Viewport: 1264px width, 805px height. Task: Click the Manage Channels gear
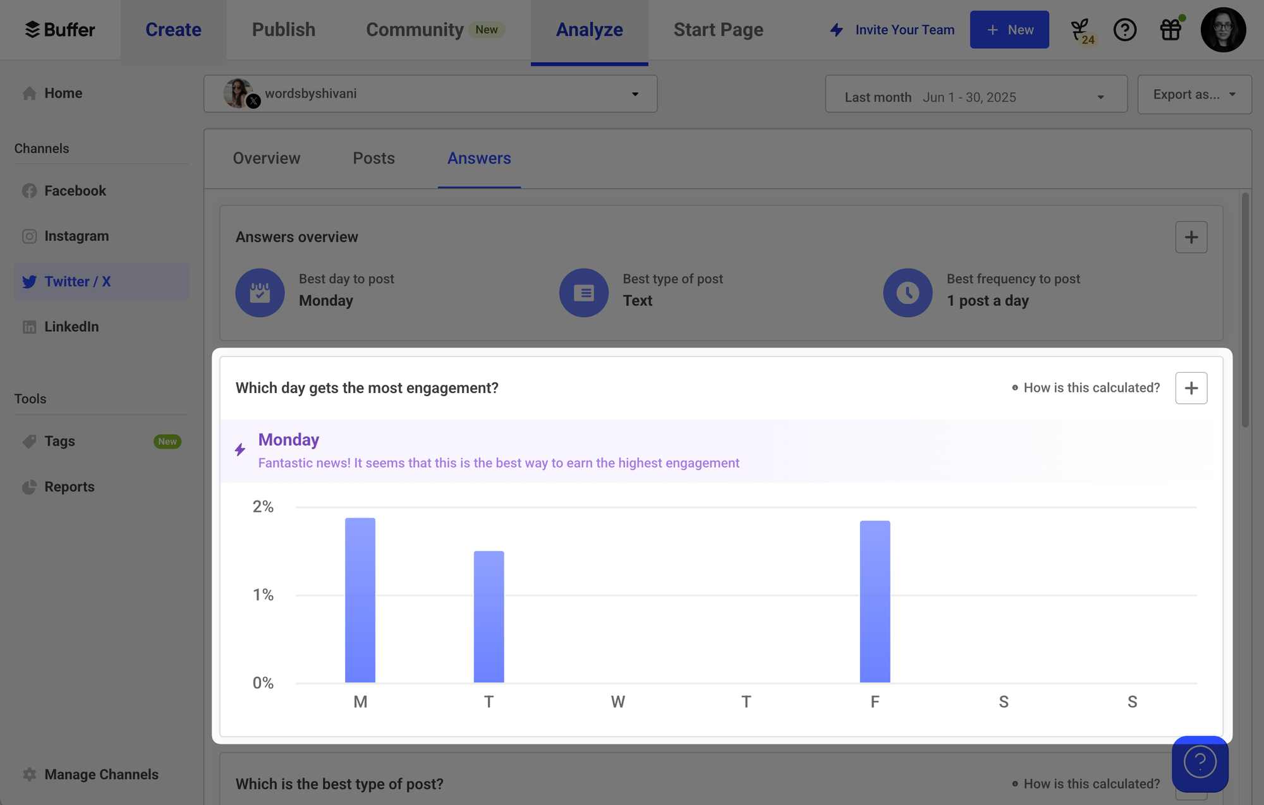[x=29, y=774]
